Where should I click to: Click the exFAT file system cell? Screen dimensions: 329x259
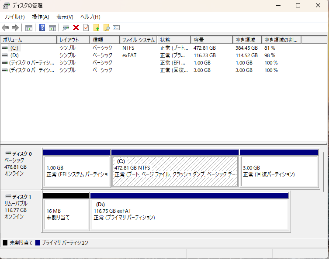pyautogui.click(x=129, y=55)
